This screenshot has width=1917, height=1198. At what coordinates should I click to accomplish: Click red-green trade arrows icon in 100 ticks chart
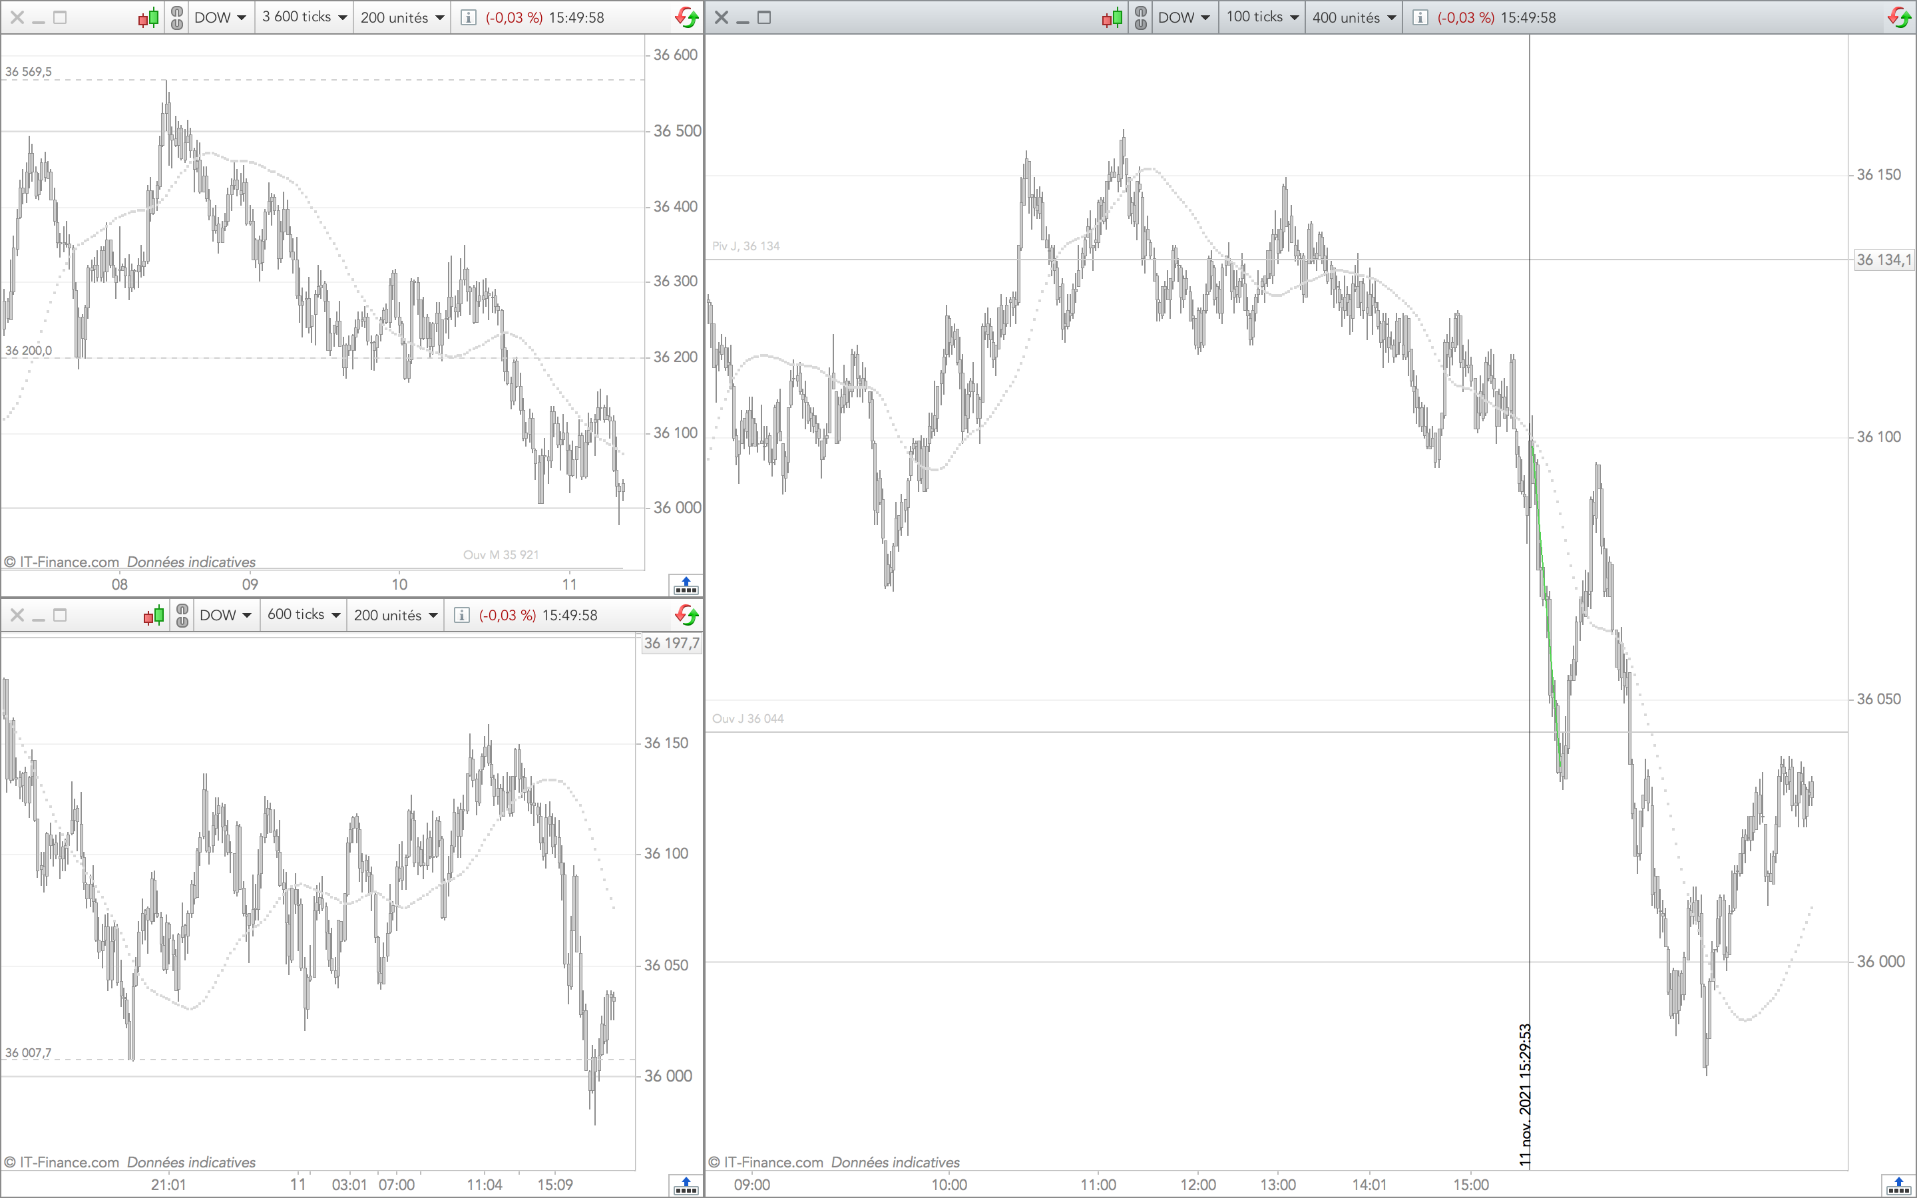click(1900, 17)
